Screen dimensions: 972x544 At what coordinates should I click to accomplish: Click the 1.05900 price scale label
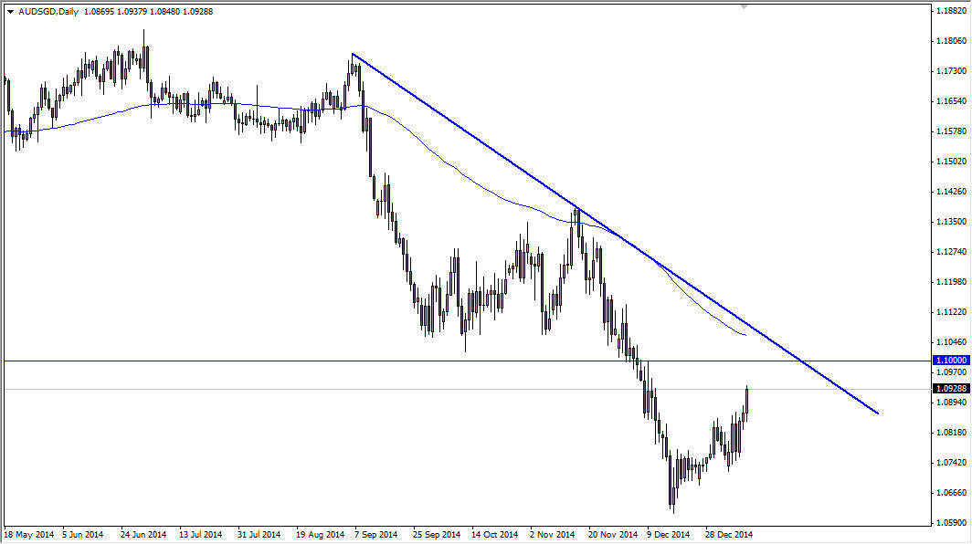(952, 522)
